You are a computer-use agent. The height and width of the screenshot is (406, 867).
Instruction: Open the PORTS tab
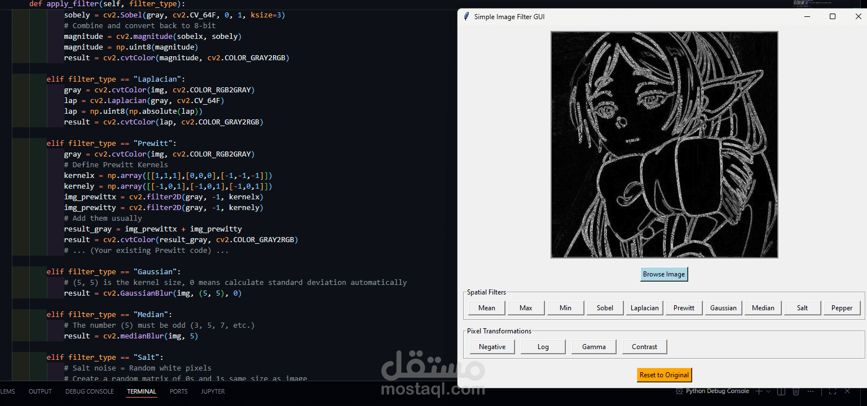(179, 391)
